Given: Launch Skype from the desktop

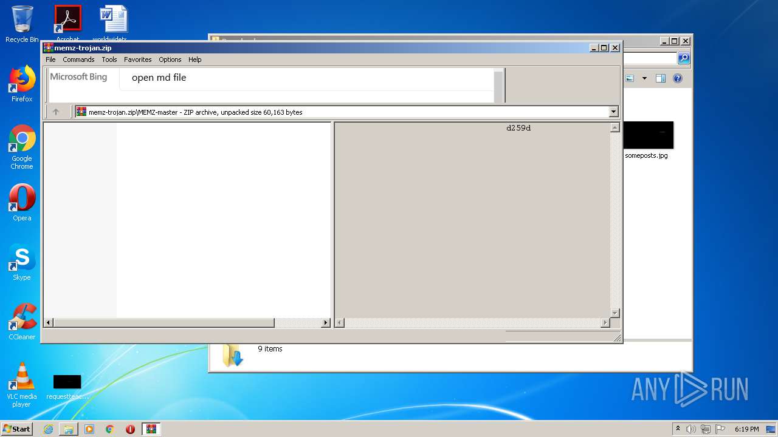Looking at the screenshot, I should pos(22,262).
